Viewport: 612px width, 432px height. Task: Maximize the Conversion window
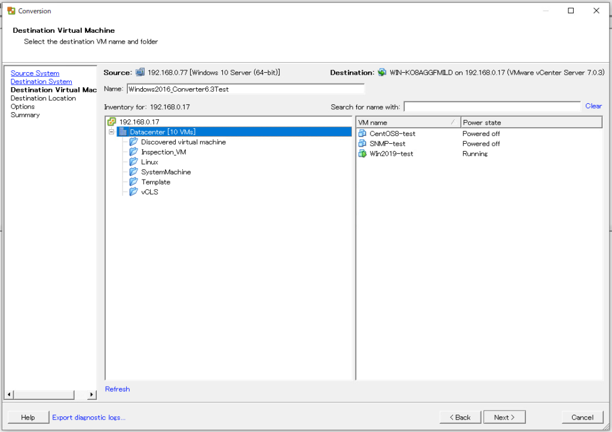pyautogui.click(x=571, y=11)
